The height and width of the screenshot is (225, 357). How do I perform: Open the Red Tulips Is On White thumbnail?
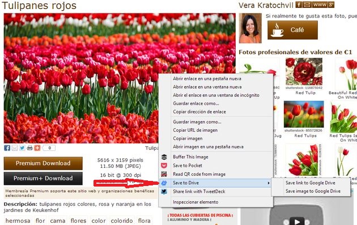click(344, 117)
